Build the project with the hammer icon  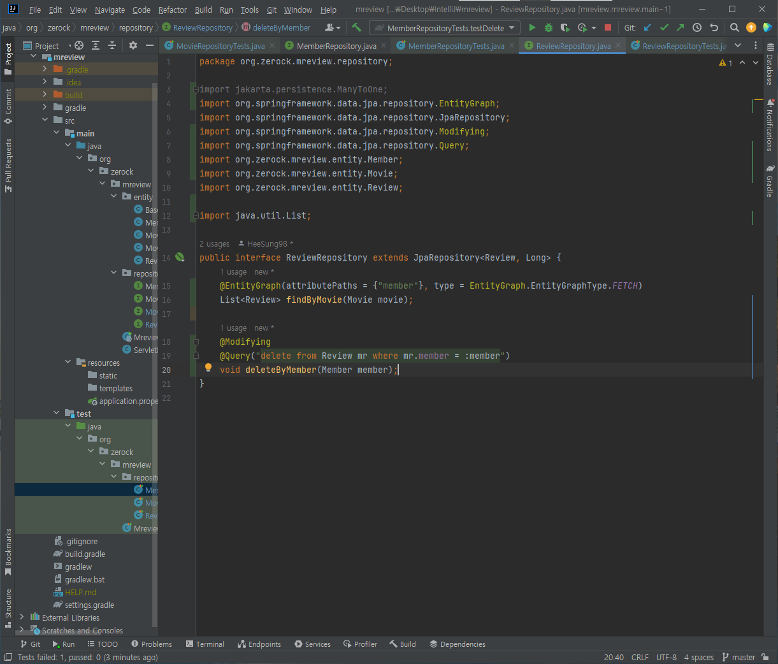click(356, 27)
